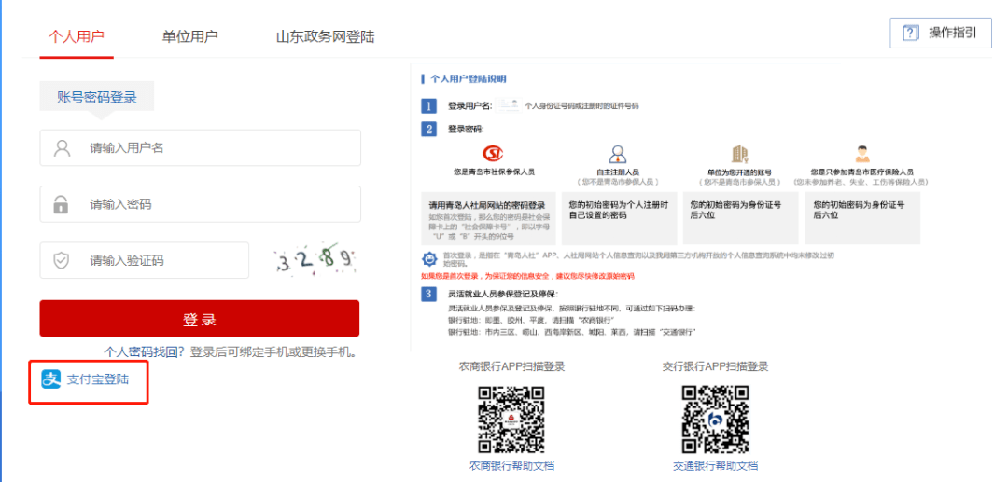This screenshot has width=1008, height=482.
Task: Click the padlock icon in password field
Action: tap(61, 204)
